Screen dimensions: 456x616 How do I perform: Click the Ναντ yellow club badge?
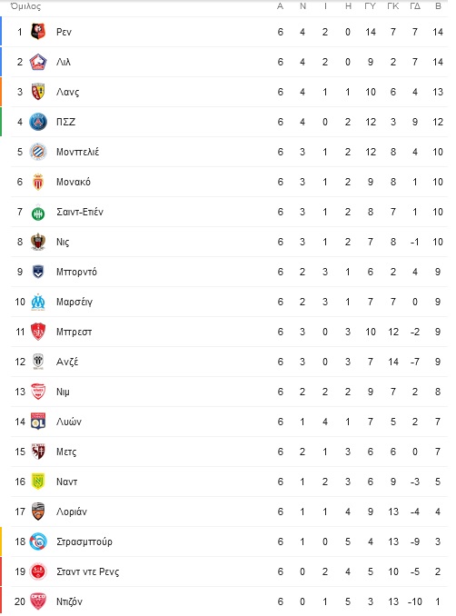[38, 482]
